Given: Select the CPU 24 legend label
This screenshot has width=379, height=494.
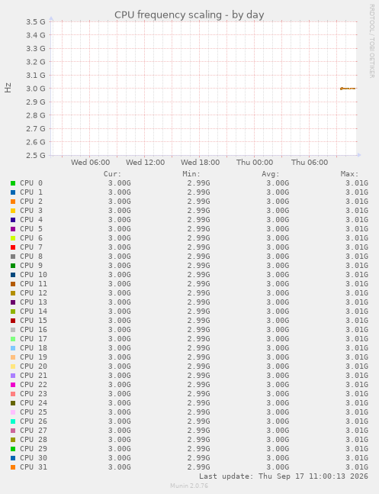Looking at the screenshot, I should tap(34, 403).
